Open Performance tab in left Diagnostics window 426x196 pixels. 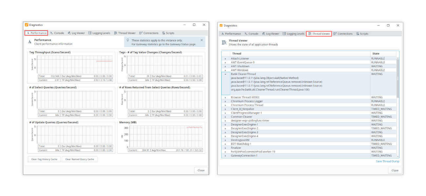point(36,33)
